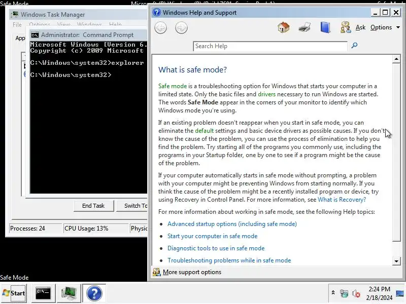Open the green 'drivers' definition link
Viewport: 406px width, 304px height.
pos(266,94)
